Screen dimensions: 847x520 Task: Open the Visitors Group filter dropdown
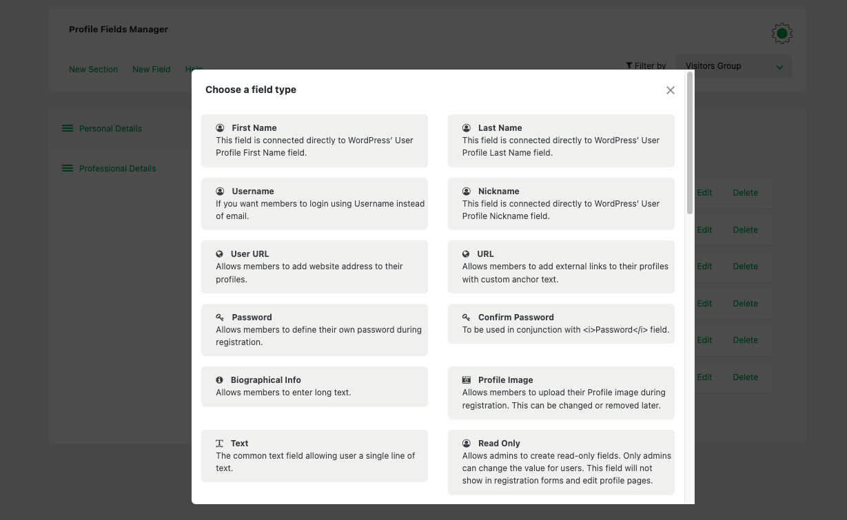pos(733,67)
